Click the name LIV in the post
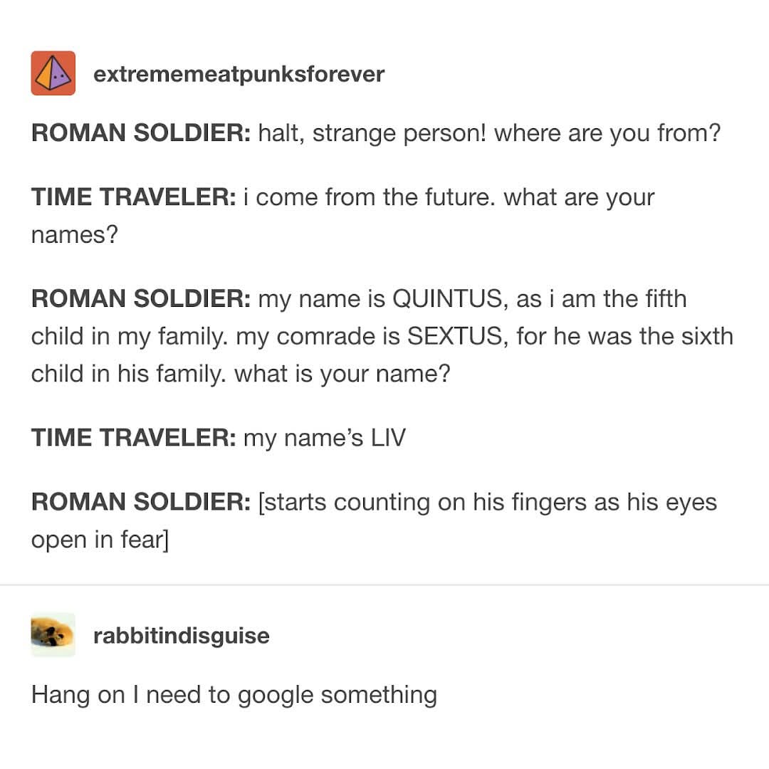The height and width of the screenshot is (769, 769). tap(388, 438)
